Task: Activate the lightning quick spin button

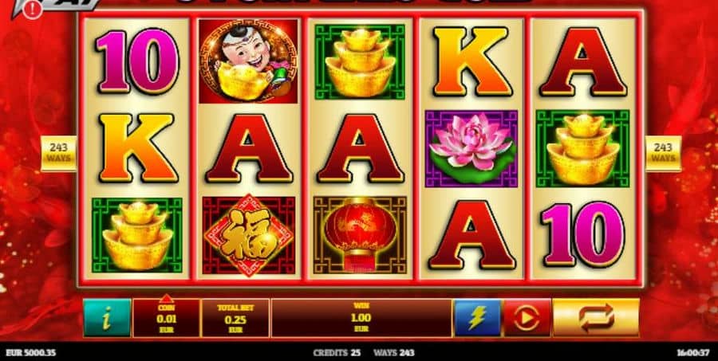Action: point(478,318)
